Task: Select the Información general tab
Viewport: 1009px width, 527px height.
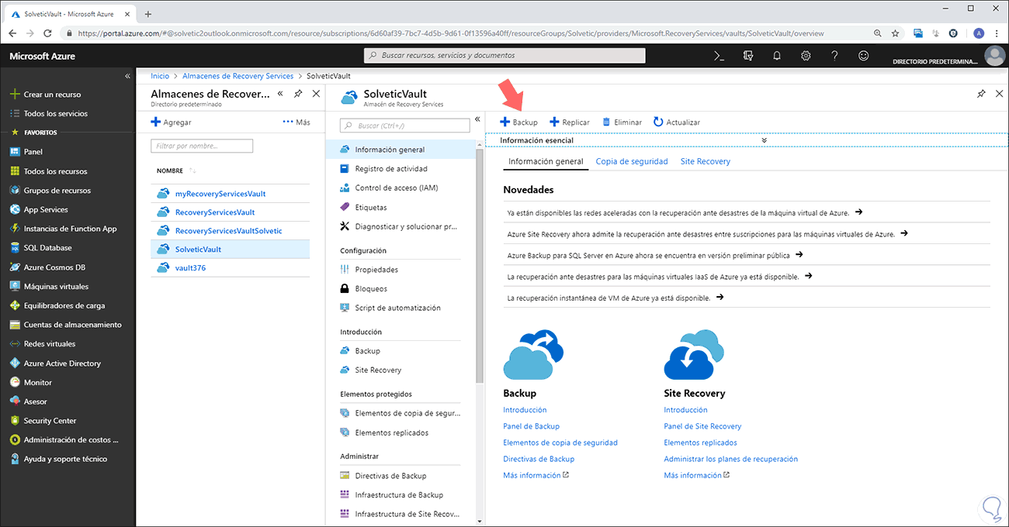Action: point(545,161)
